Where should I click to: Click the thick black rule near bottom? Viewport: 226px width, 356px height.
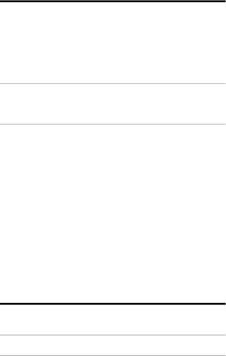point(113,303)
